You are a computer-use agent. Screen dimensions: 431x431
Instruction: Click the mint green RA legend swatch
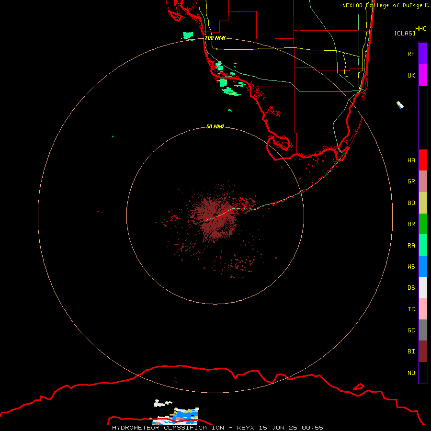point(423,245)
